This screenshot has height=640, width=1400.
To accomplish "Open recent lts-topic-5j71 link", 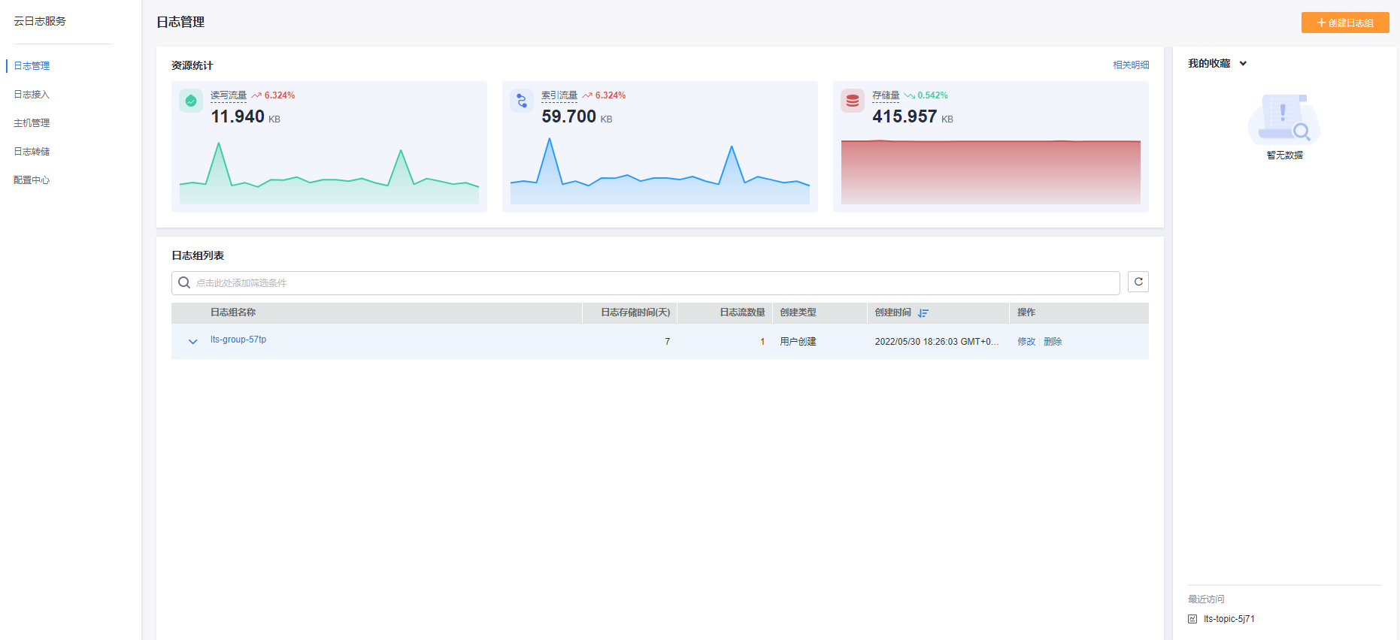I will [1229, 619].
